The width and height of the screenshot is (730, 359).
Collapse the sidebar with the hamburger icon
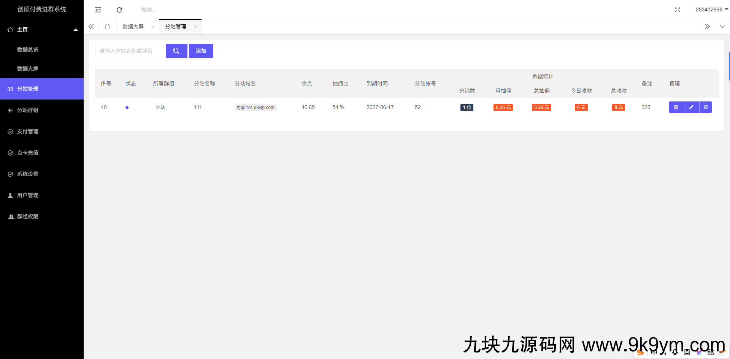point(98,9)
